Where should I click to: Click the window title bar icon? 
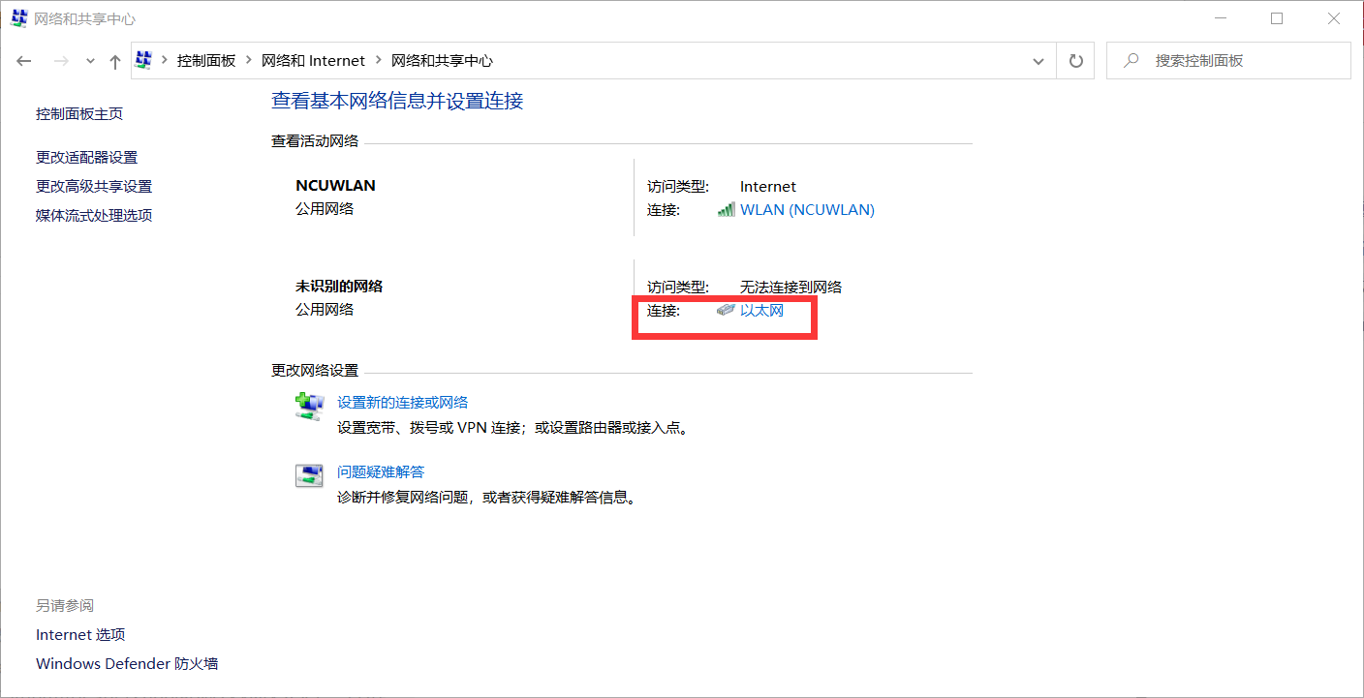18,18
